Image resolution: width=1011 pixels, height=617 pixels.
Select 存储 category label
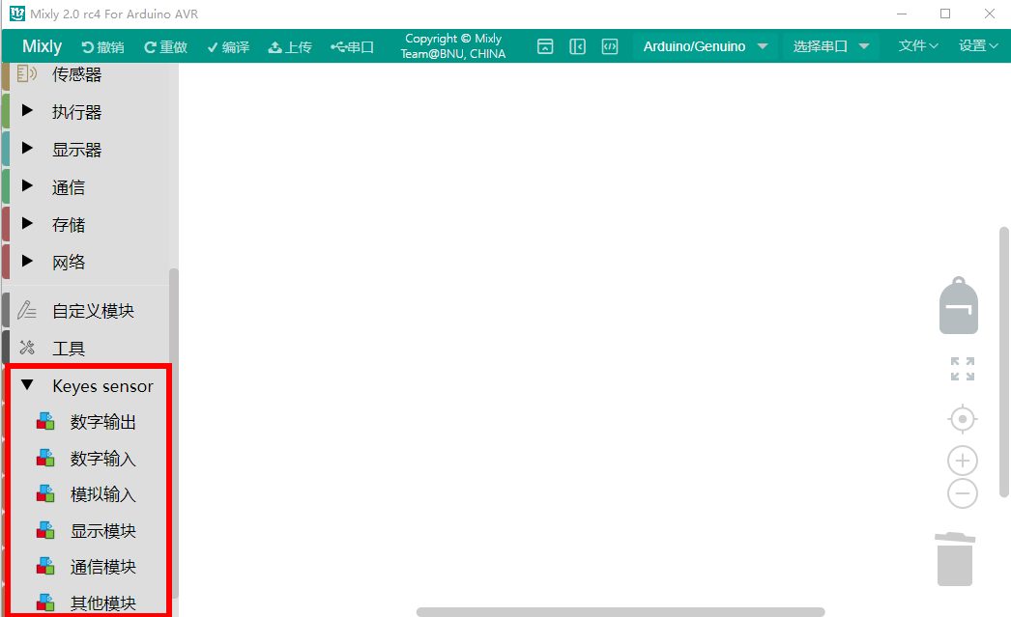(x=69, y=225)
